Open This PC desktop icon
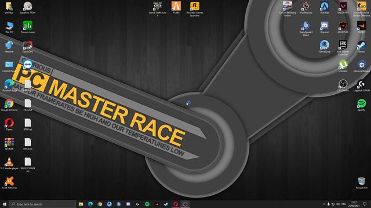 coord(9,27)
